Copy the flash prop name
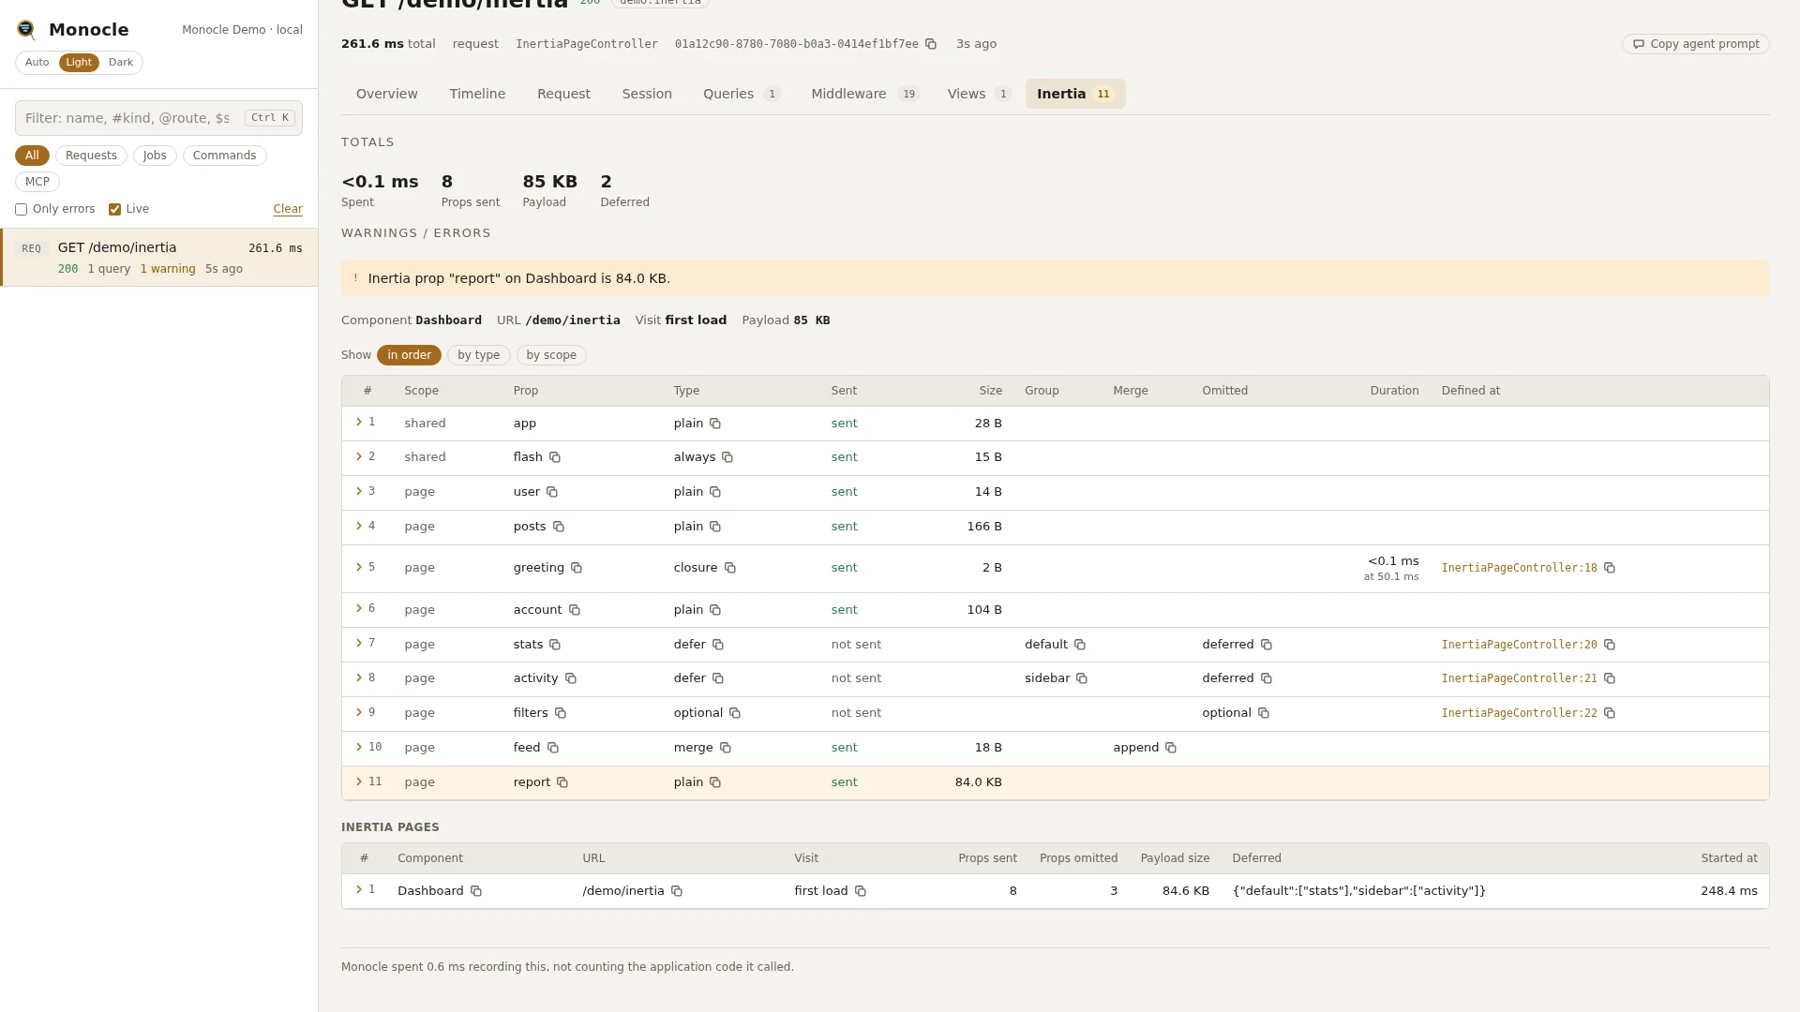Image resolution: width=1800 pixels, height=1012 pixels. click(555, 457)
